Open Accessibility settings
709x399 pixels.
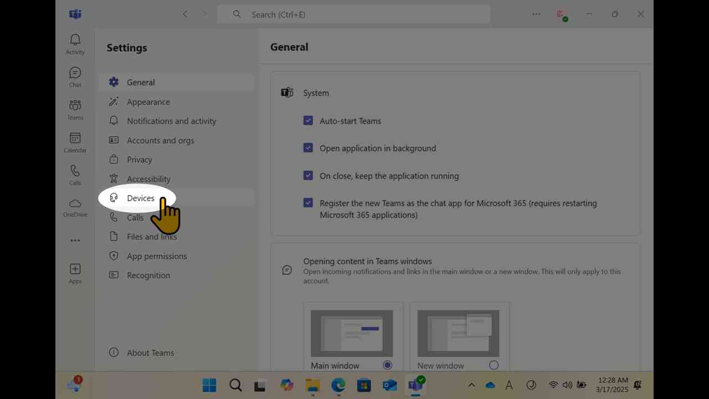(x=176, y=179)
